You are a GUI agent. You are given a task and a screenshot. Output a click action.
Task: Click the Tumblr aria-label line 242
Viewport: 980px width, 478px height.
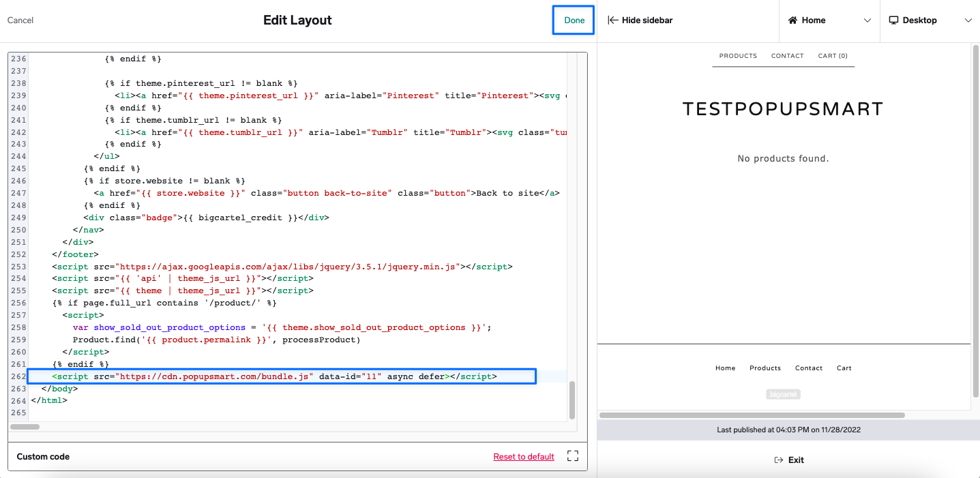pos(340,132)
